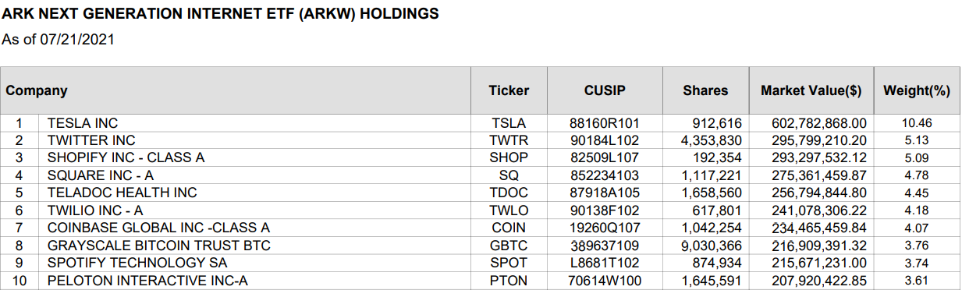Select the As of 07/21/2021 date text
The image size is (962, 290).
pos(59,39)
